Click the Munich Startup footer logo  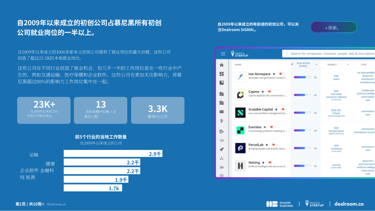coord(314,204)
